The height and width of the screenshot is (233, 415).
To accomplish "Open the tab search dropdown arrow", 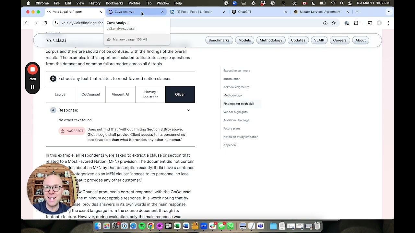I will click(x=389, y=12).
